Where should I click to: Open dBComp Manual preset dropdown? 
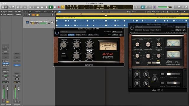click(x=73, y=32)
